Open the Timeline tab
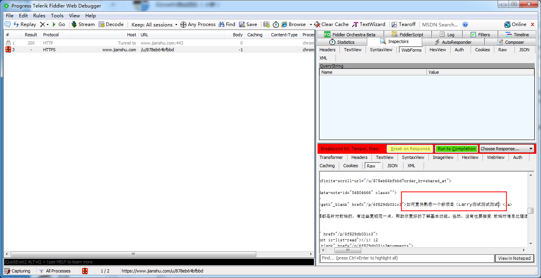The image size is (541, 278). [517, 34]
